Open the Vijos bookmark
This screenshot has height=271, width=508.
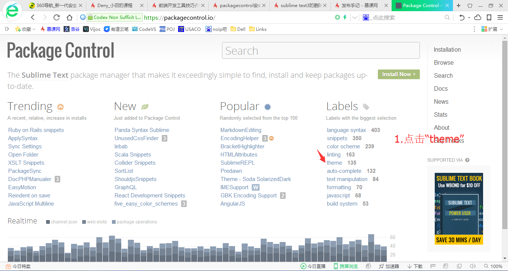click(x=91, y=29)
